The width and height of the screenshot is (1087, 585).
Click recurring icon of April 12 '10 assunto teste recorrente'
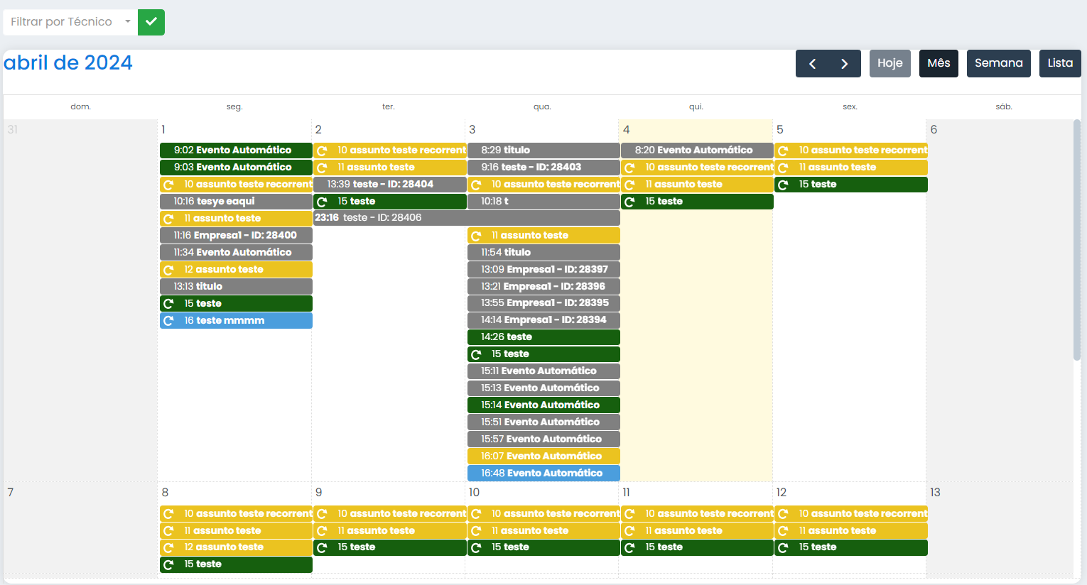[x=783, y=513]
